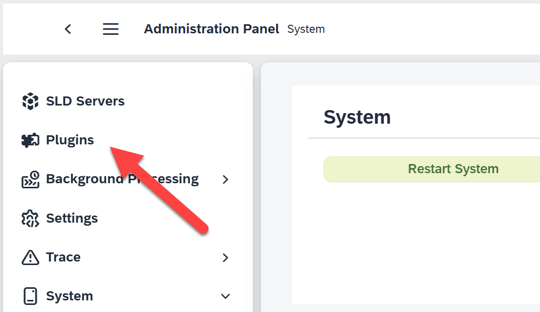540x312 pixels.
Task: Click the SLD Servers cube icon
Action: point(31,101)
